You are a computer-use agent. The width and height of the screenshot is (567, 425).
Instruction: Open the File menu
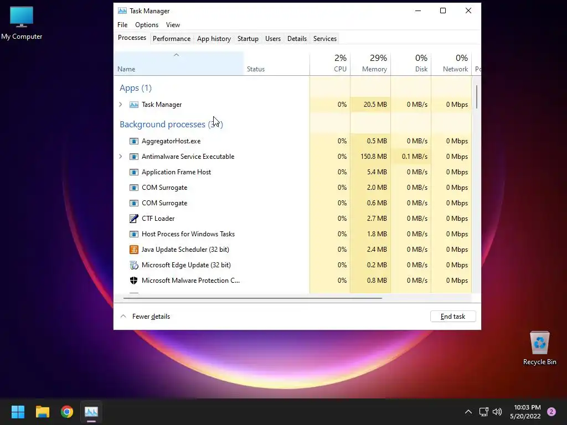[122, 24]
